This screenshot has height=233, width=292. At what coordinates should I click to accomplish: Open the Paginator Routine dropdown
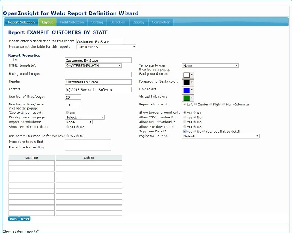pyautogui.click(x=221, y=136)
